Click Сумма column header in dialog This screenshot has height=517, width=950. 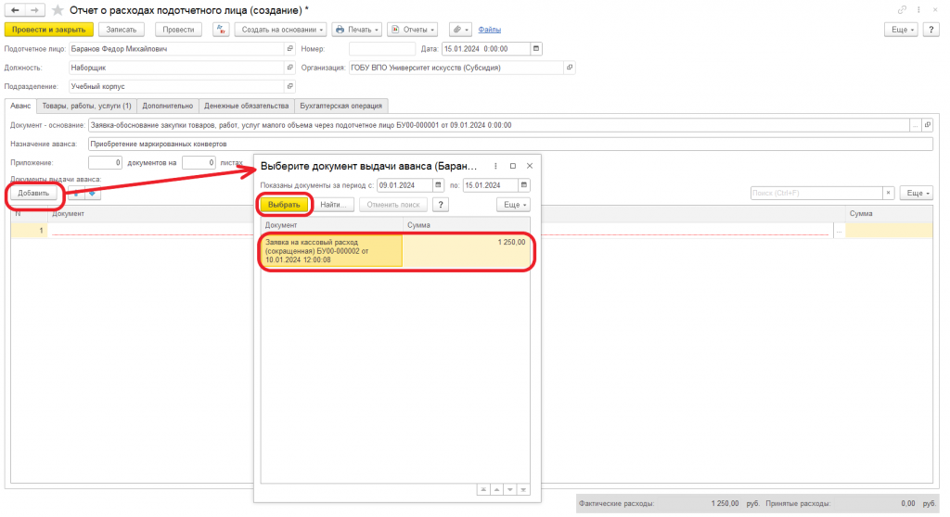(x=467, y=225)
